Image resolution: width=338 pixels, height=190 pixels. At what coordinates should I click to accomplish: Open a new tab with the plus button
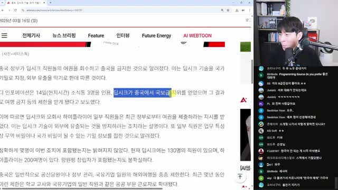point(50,3)
